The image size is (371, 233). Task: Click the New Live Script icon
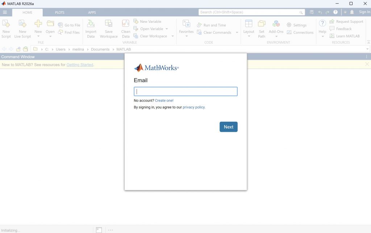[x=22, y=23]
